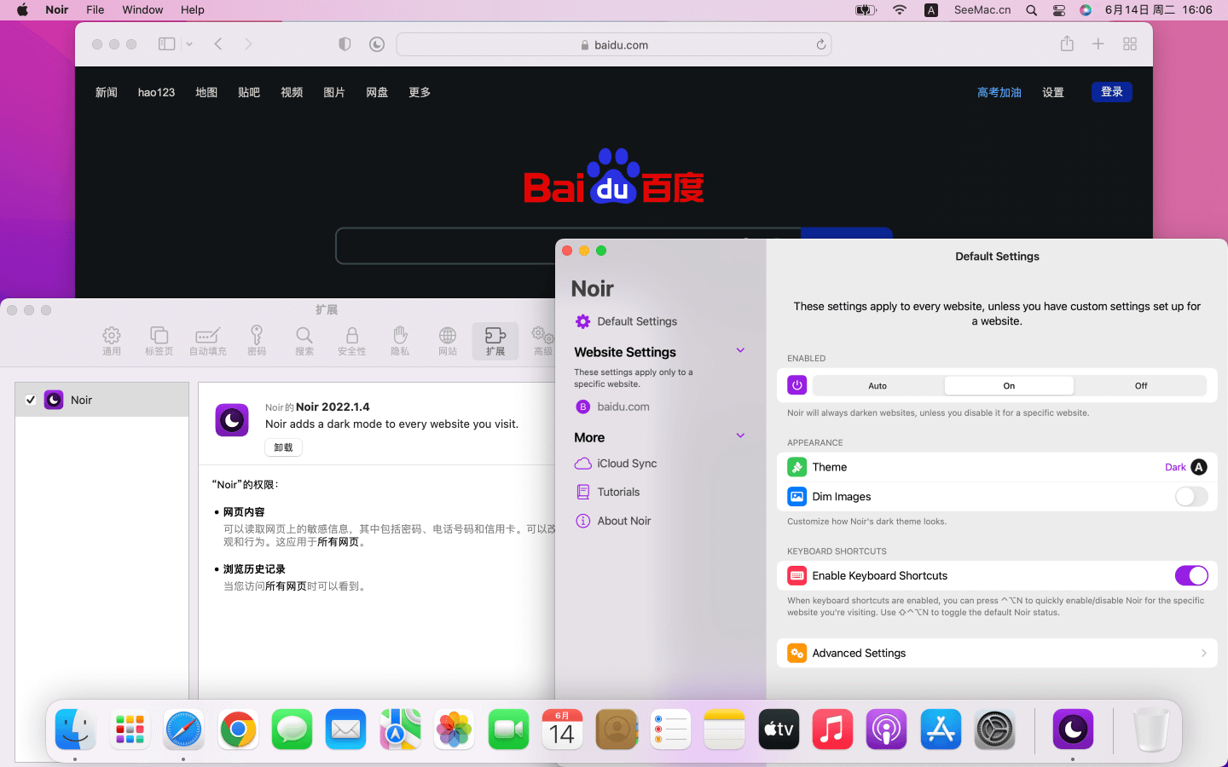
Task: Reload baidu.com with the refresh icon
Action: [821, 44]
